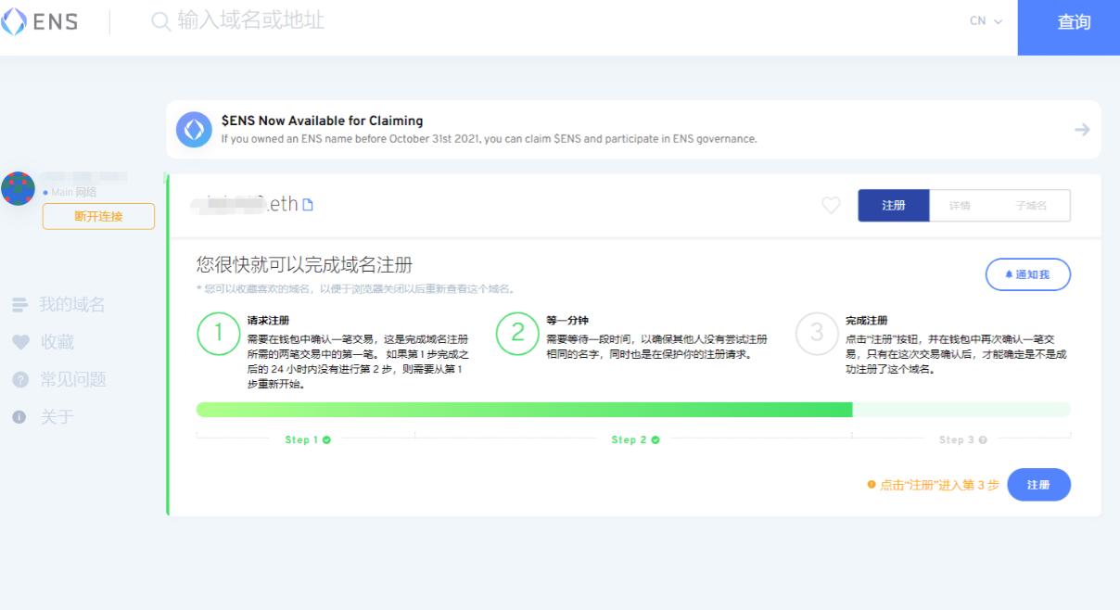Click the 断开连接 disconnect button
Screen dimensions: 1120x610
click(x=98, y=216)
